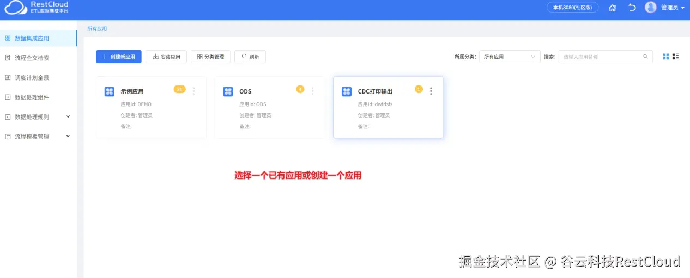Screen dimensions: 690x278
Task: Click the 4 badge on ODS
Action: (x=300, y=89)
